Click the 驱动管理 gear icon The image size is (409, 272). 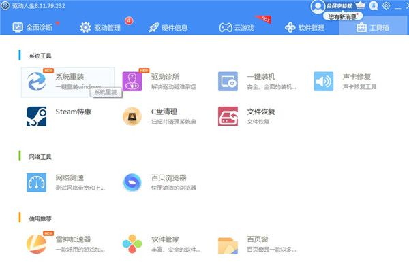(x=85, y=27)
